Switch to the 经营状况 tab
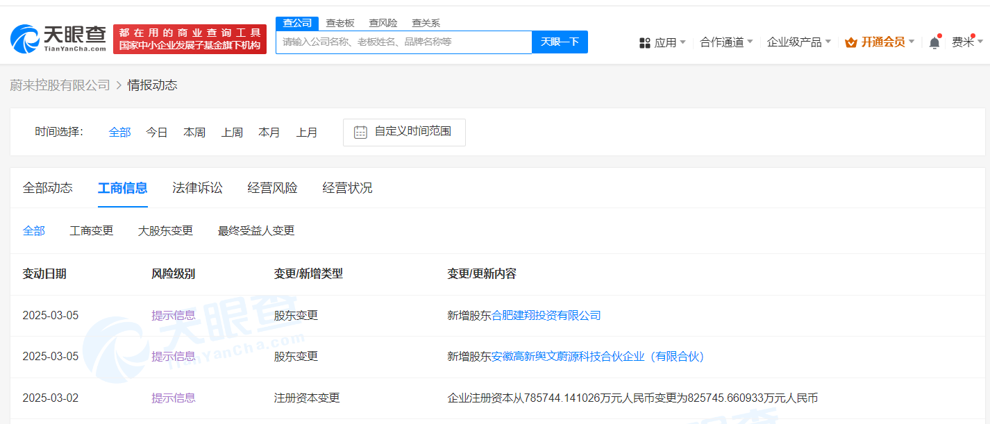 348,188
